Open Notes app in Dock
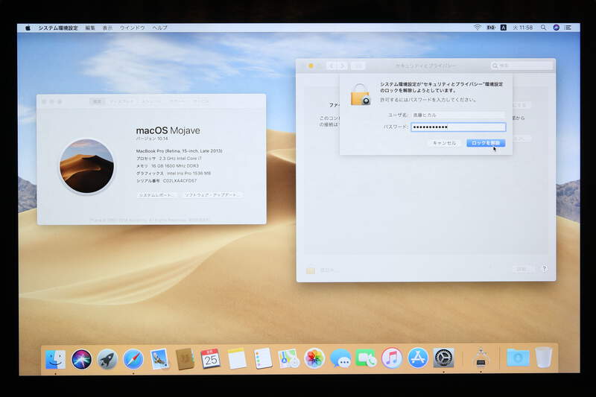The width and height of the screenshot is (596, 397). point(237,358)
